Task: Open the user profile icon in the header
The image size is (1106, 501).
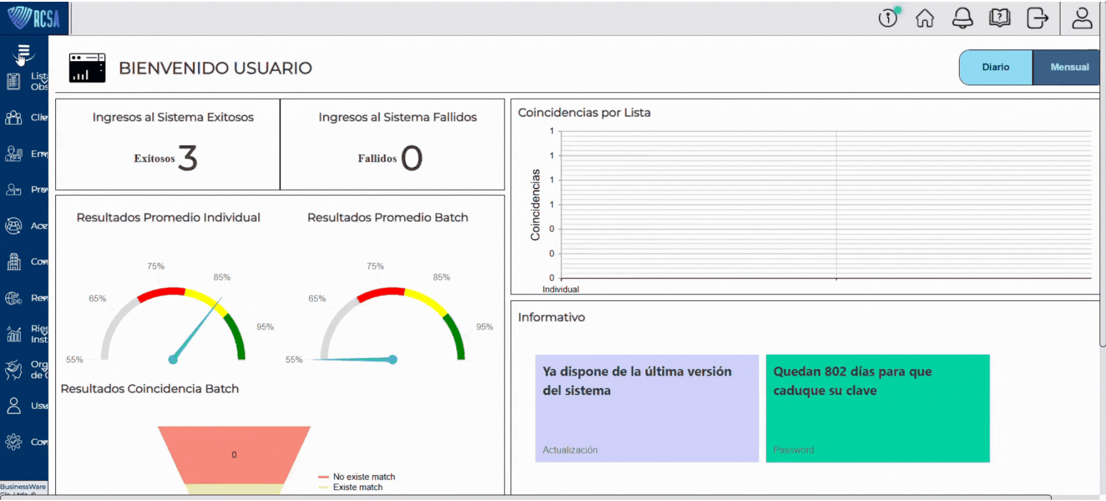Action: [x=1081, y=18]
